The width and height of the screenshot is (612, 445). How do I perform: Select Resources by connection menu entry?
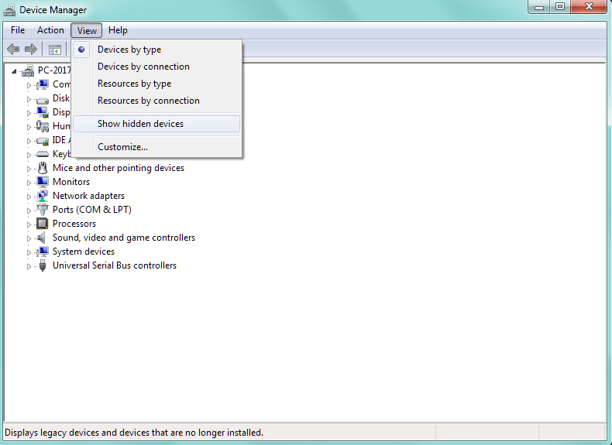coord(148,101)
